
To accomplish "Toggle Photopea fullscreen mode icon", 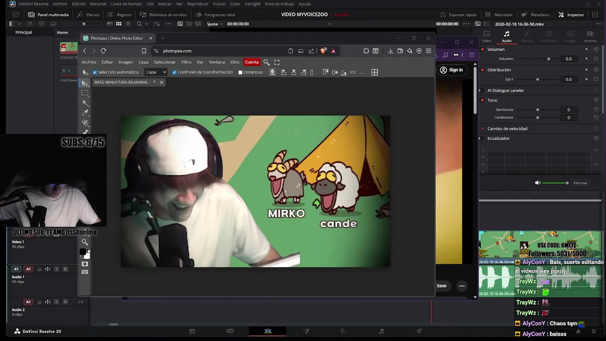I will 277,62.
